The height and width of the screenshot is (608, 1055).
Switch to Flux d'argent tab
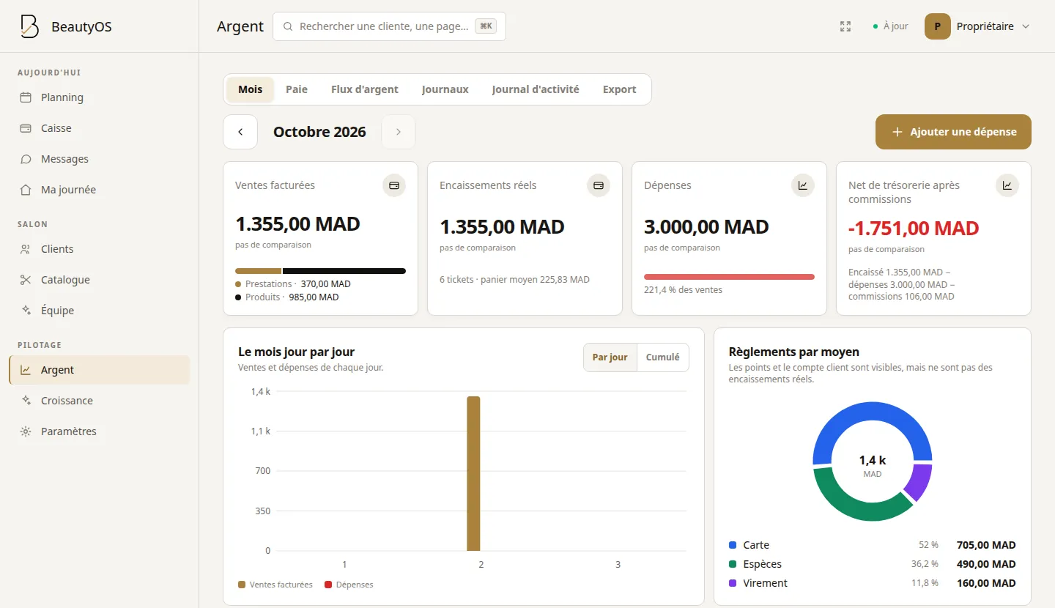coord(365,89)
